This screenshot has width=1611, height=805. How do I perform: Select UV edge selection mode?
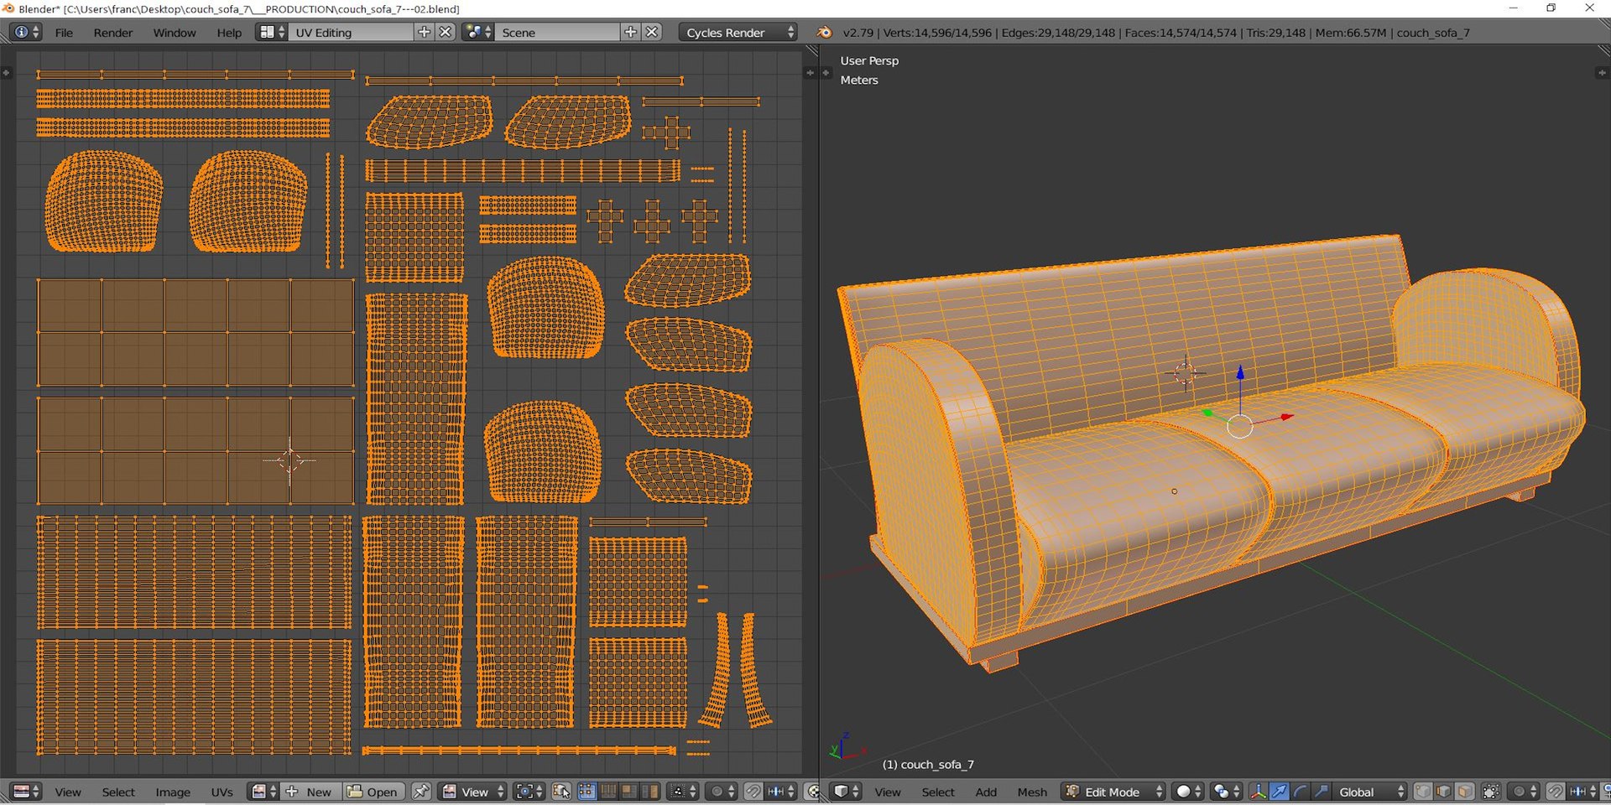coord(608,792)
